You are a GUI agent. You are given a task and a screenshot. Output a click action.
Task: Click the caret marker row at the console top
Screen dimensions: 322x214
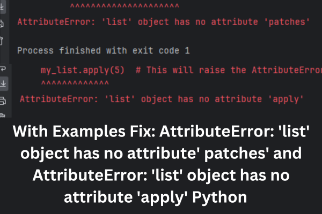pyautogui.click(x=125, y=6)
